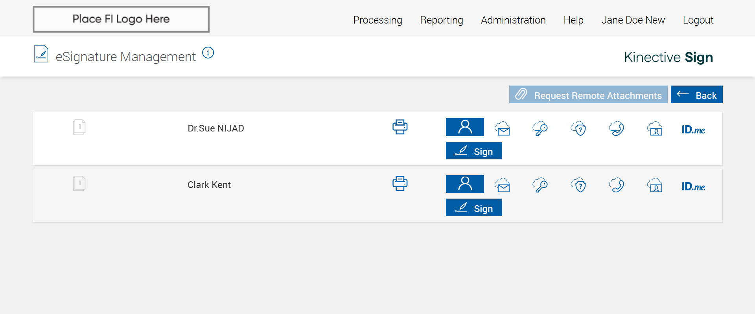Select phone authentication icon for Clark Kent
This screenshot has height=314, width=755.
point(617,185)
